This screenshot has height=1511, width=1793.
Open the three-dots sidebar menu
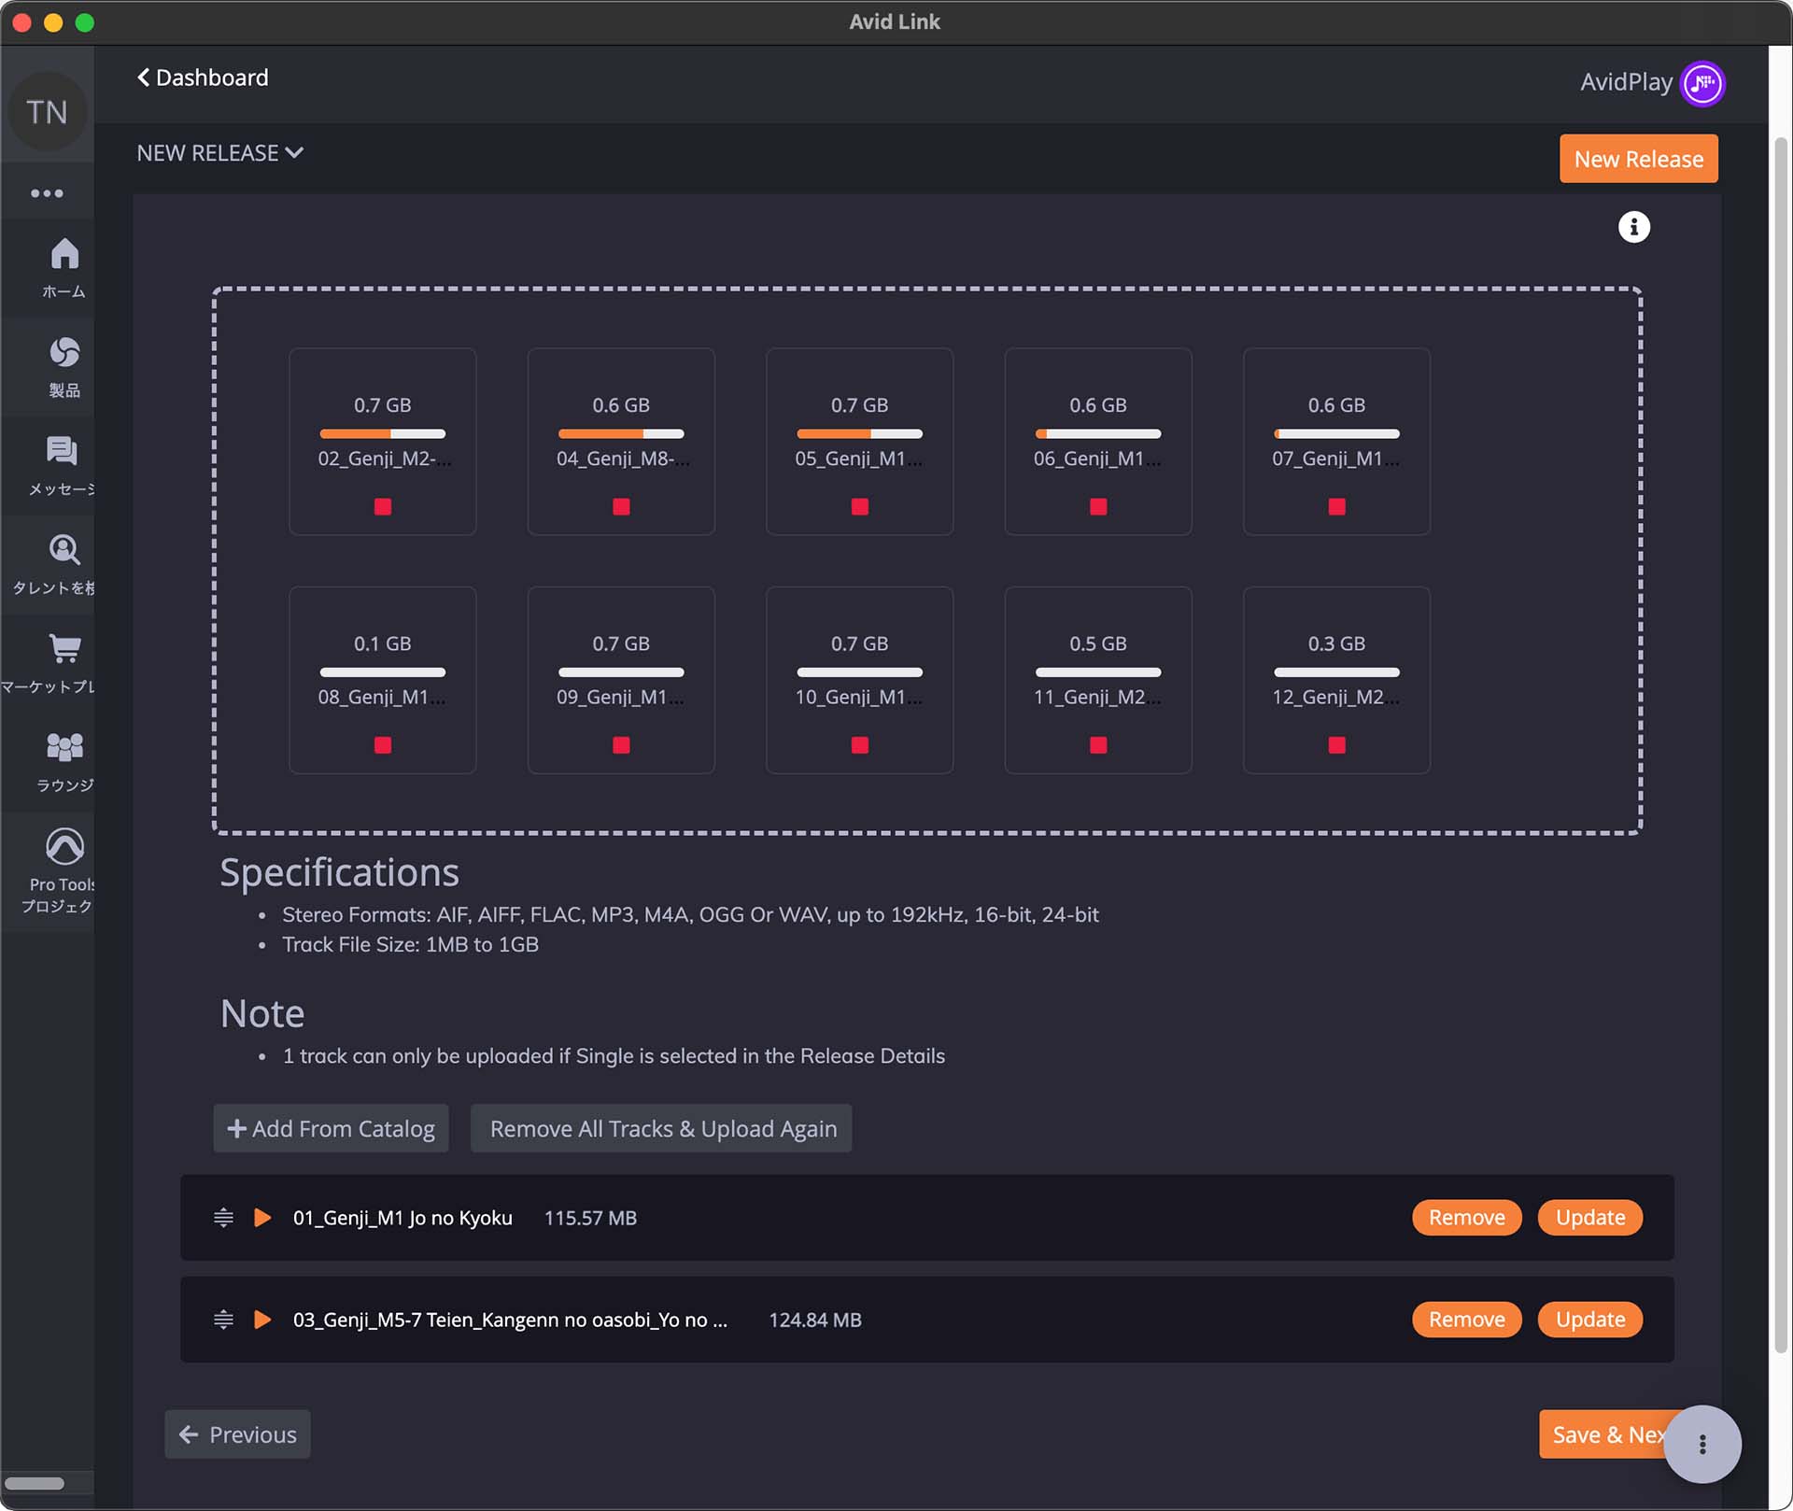tap(47, 193)
